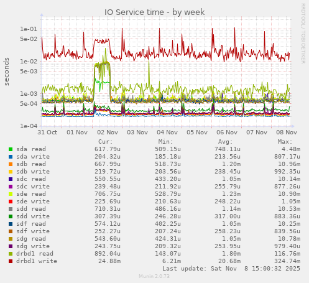Click the 'sde read' legend label
This screenshot has width=309, height=283.
[x=31, y=194]
